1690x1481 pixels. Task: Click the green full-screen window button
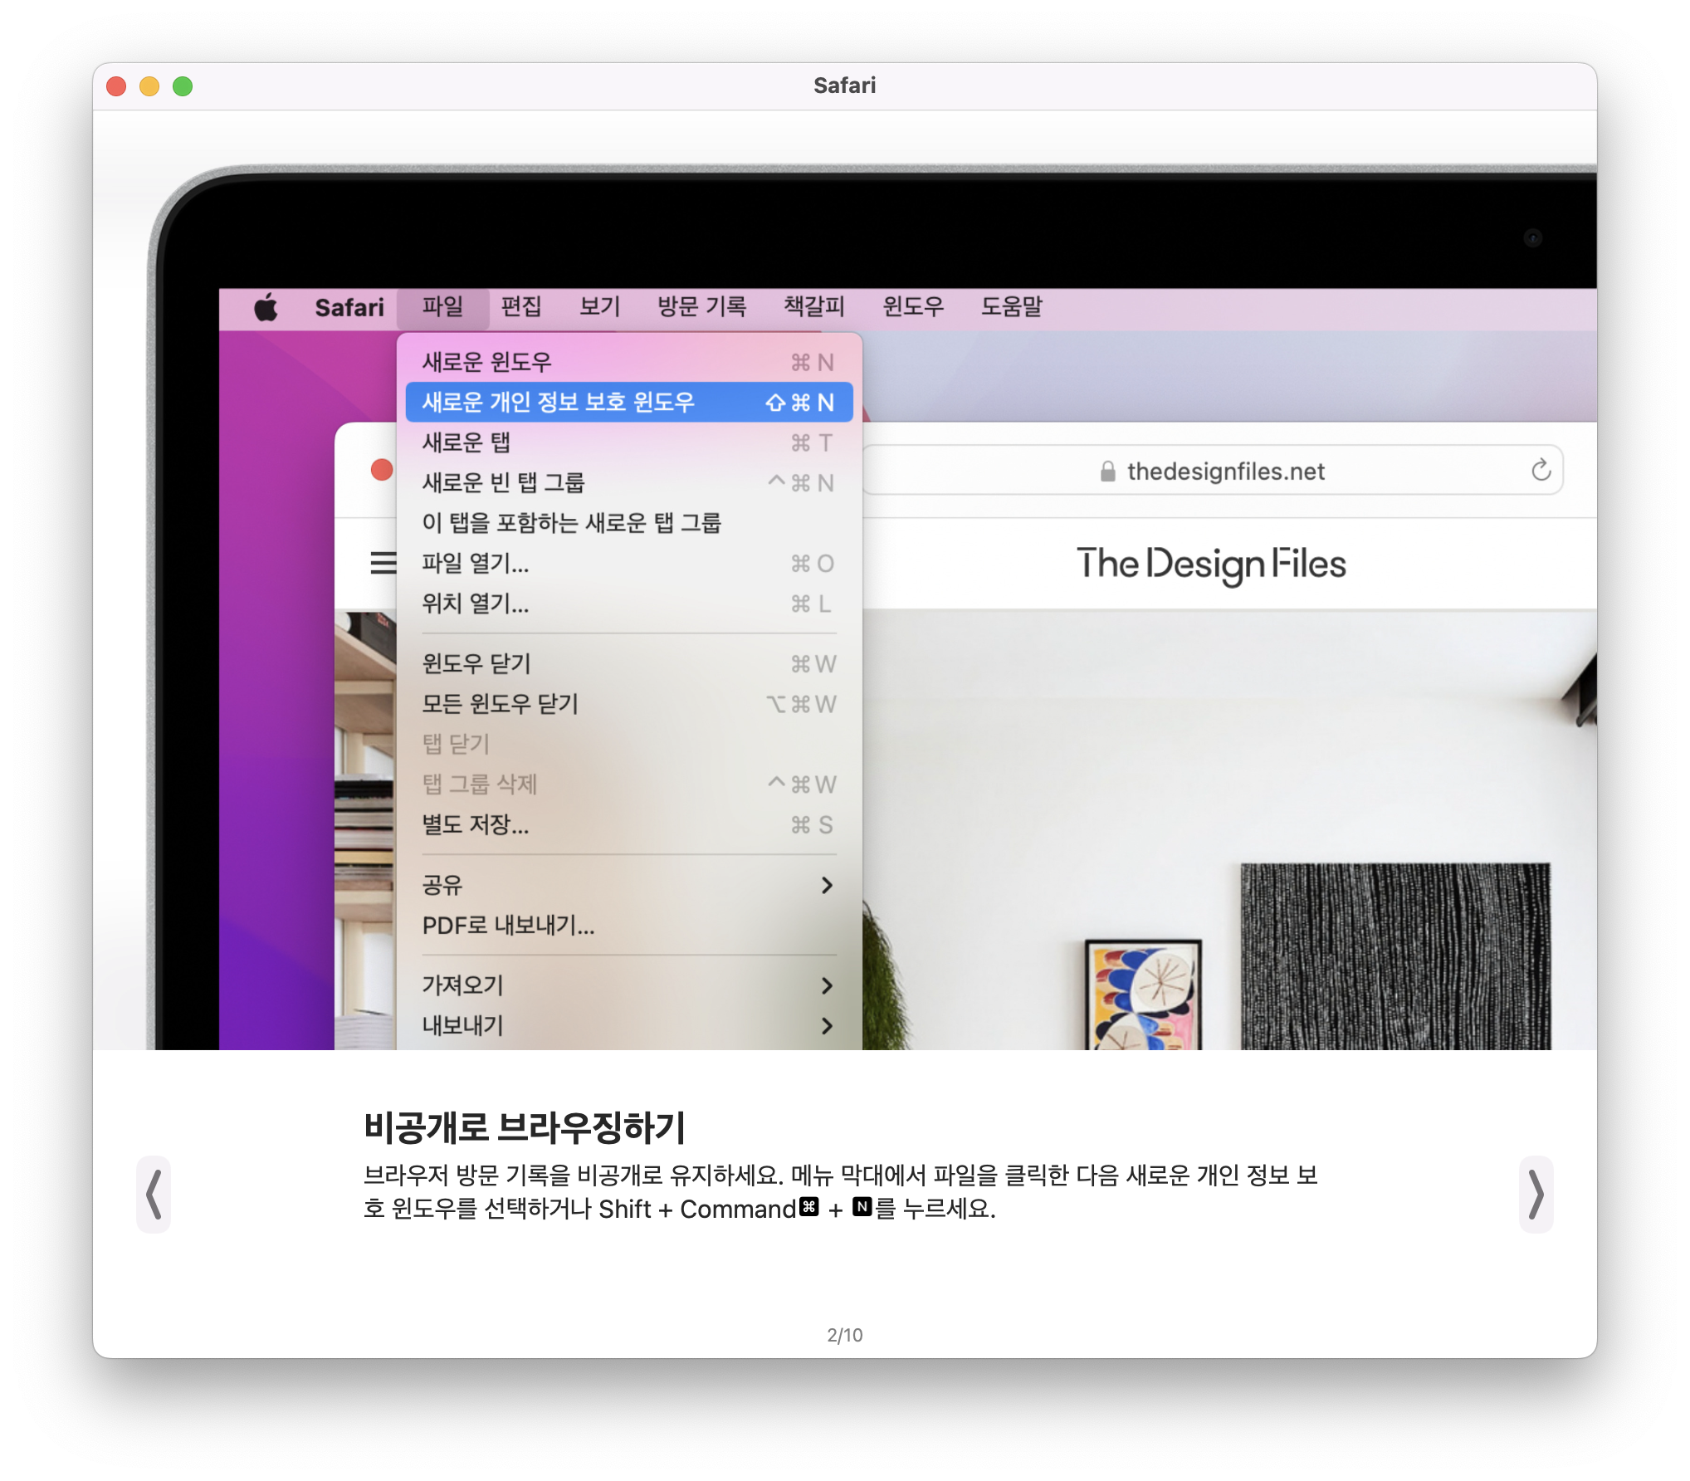click(183, 86)
